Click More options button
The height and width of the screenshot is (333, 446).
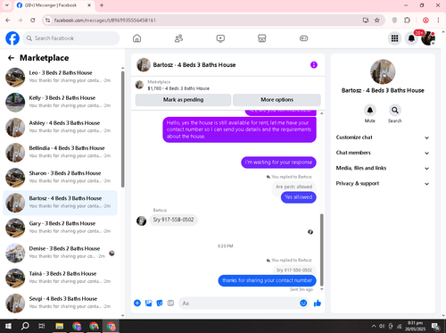pyautogui.click(x=277, y=100)
